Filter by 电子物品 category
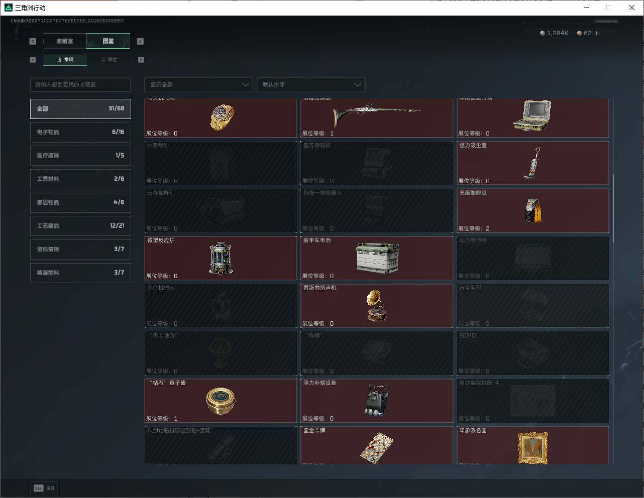644x498 pixels. (80, 132)
